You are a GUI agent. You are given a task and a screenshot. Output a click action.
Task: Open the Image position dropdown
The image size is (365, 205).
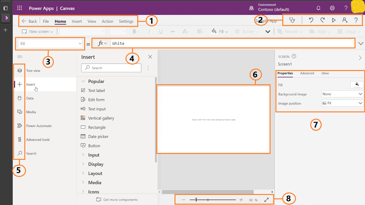pos(342,103)
